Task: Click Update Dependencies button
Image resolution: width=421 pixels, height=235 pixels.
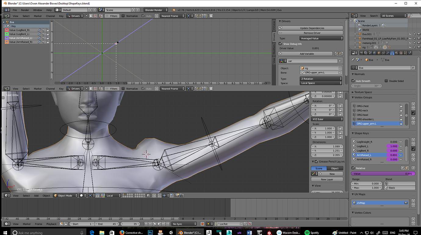Action: (x=311, y=28)
